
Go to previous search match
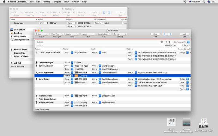click(x=166, y=42)
